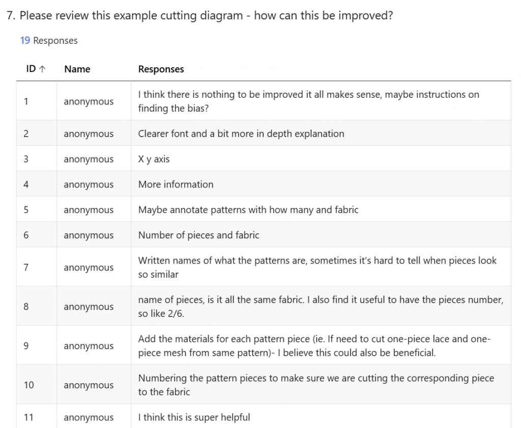Click the ID sort arrow icon

click(x=42, y=69)
